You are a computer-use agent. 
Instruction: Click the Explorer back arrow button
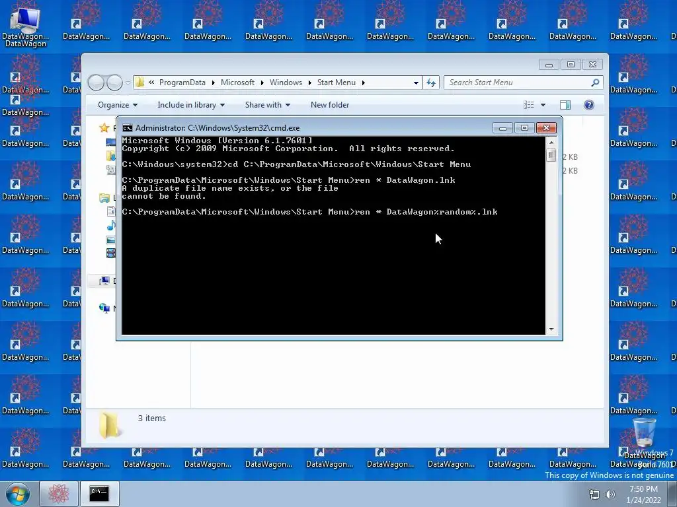(97, 83)
